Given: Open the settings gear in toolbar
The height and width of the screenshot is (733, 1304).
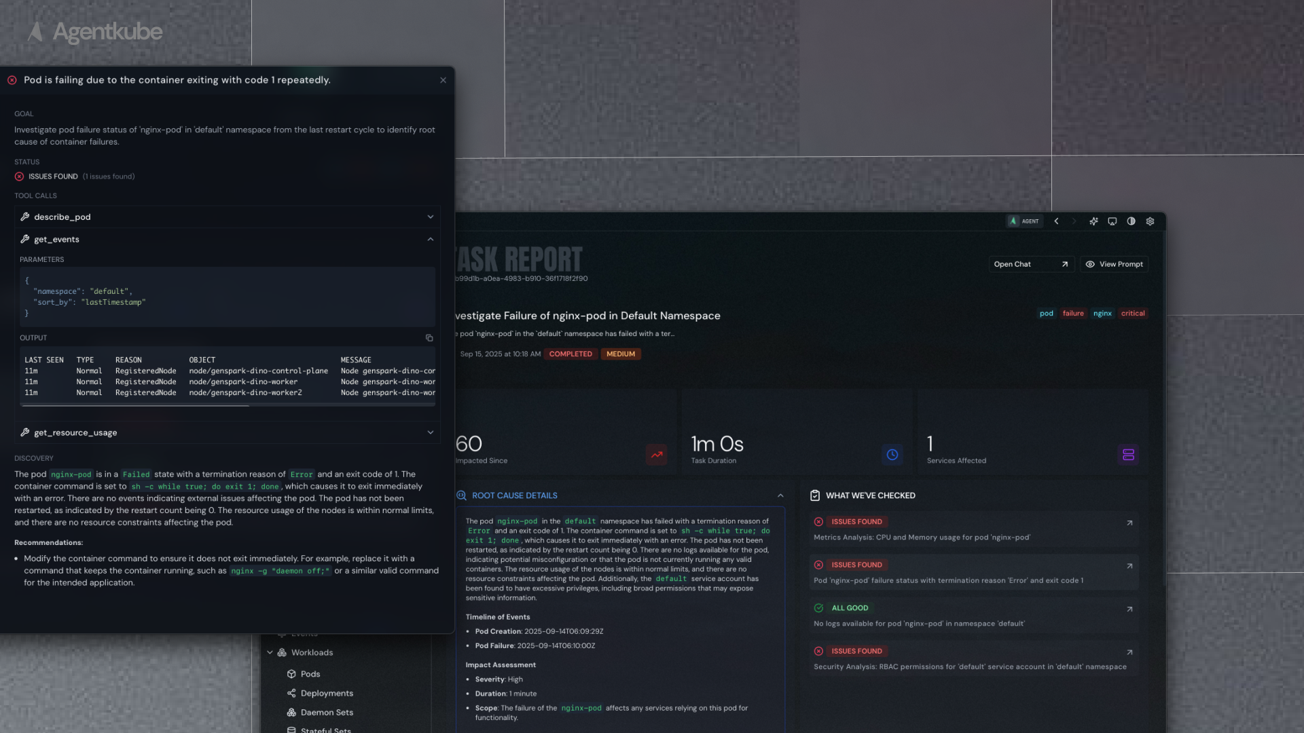Looking at the screenshot, I should tap(1151, 221).
